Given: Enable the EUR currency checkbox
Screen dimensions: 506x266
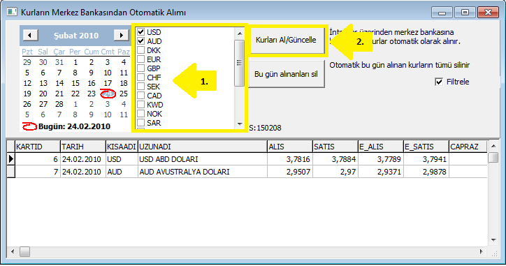Looking at the screenshot, I should point(140,59).
